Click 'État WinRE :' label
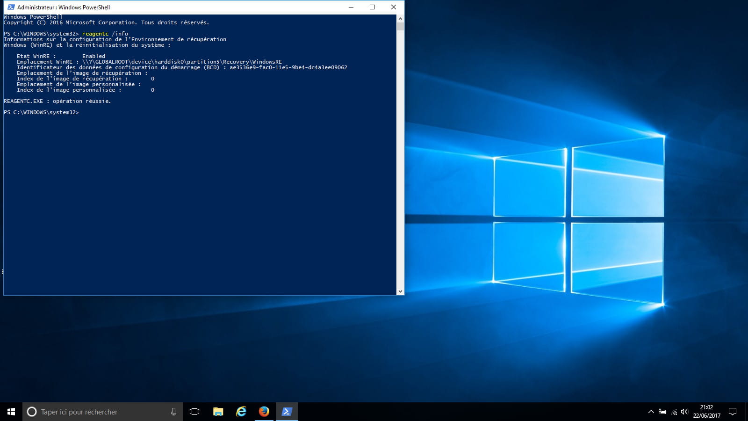 (36, 56)
